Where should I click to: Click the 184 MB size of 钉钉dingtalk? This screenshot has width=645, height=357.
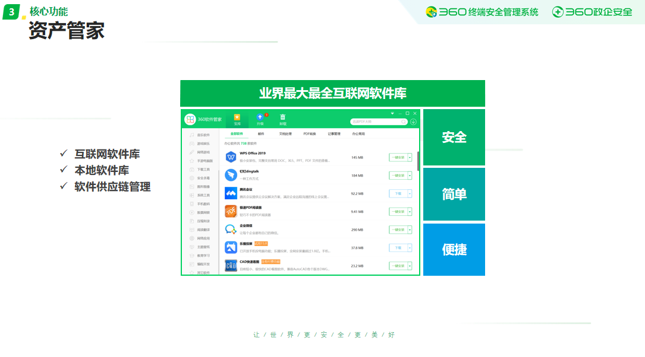pyautogui.click(x=357, y=176)
